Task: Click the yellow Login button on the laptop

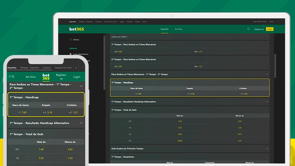Action: coord(270,29)
